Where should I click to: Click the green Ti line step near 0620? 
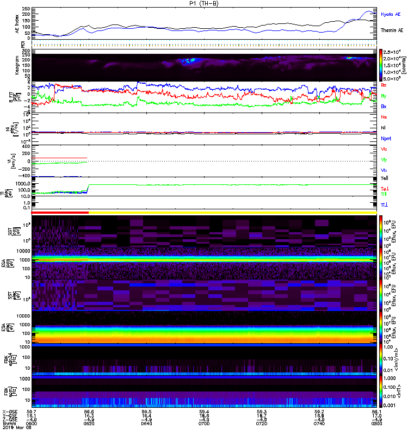[x=88, y=188]
